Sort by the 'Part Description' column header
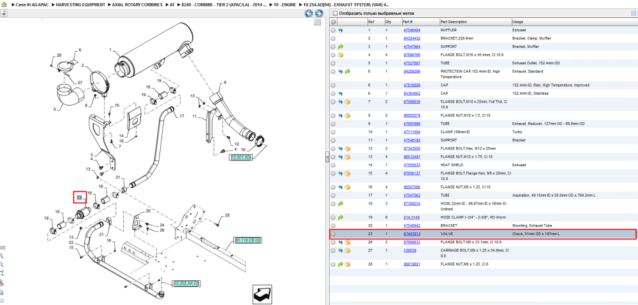 coord(453,22)
